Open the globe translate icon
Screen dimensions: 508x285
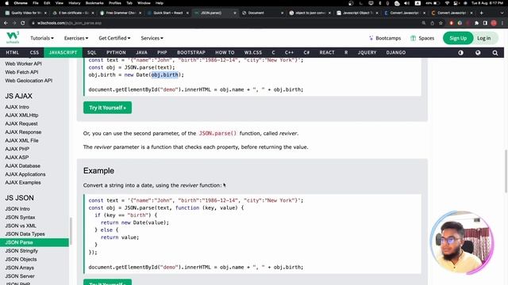pos(478,53)
